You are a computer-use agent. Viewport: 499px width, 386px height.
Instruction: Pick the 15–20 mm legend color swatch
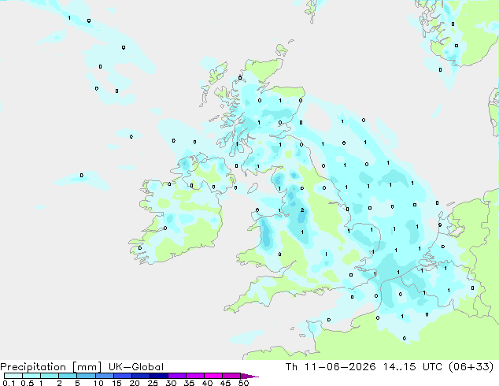click(x=122, y=376)
